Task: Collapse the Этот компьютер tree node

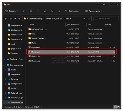Action: point(5,65)
